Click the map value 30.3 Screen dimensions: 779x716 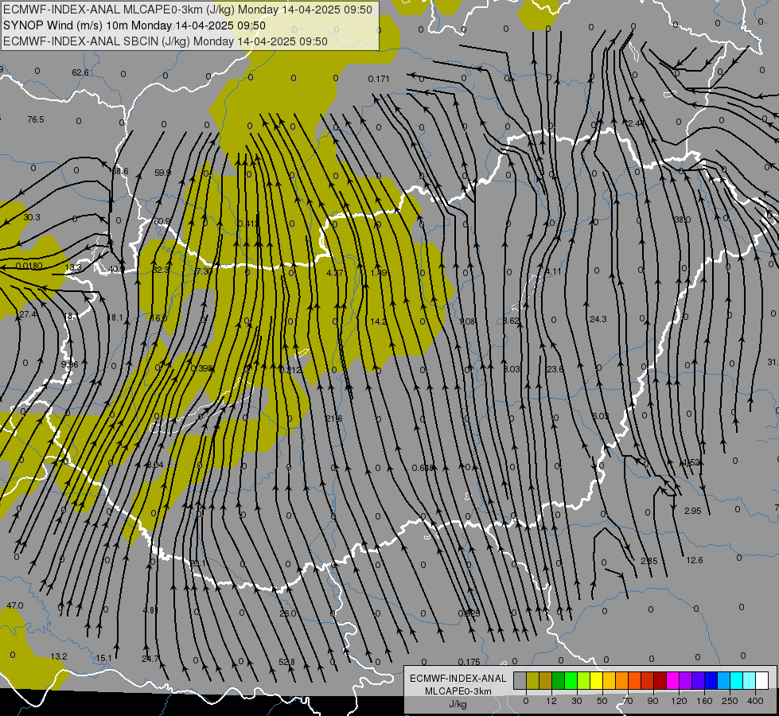(x=32, y=217)
